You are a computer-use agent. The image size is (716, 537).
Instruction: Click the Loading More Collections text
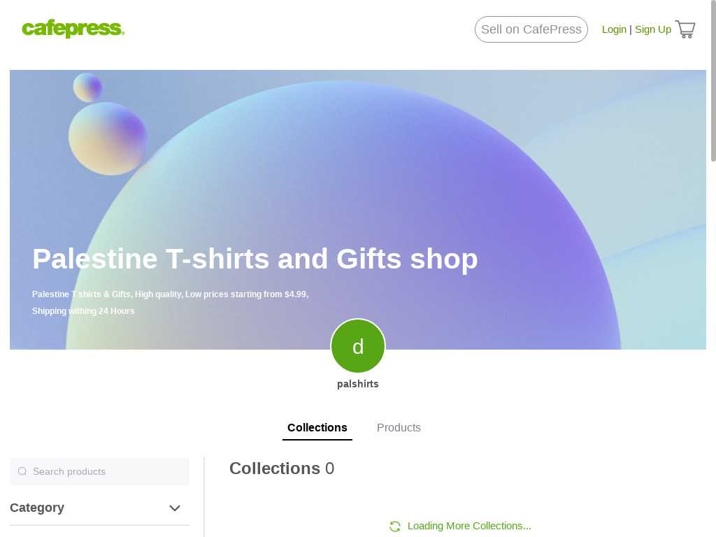469,526
